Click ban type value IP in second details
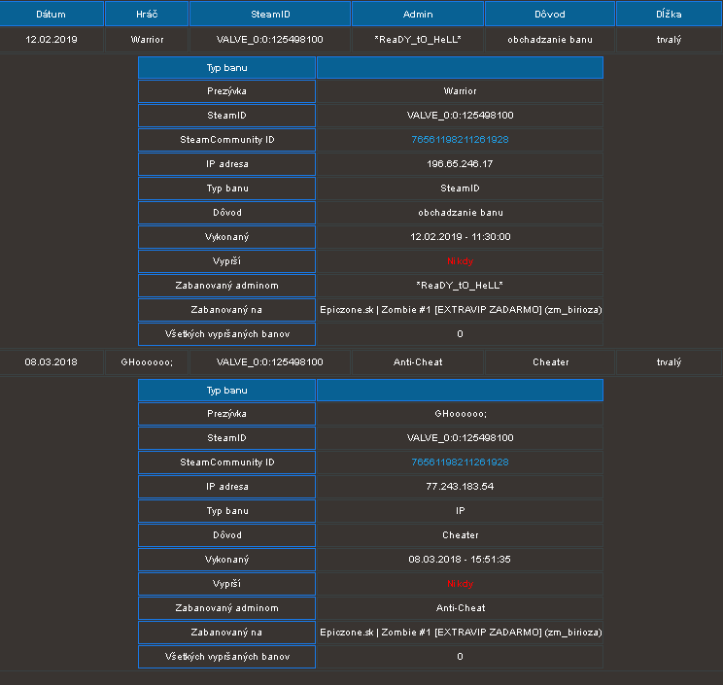This screenshot has height=685, width=723. coord(461,511)
